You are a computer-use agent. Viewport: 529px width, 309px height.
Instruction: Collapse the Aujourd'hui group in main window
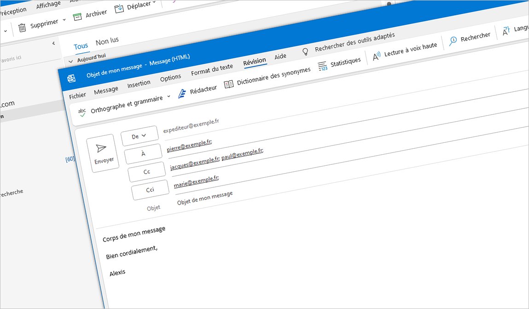tap(70, 61)
